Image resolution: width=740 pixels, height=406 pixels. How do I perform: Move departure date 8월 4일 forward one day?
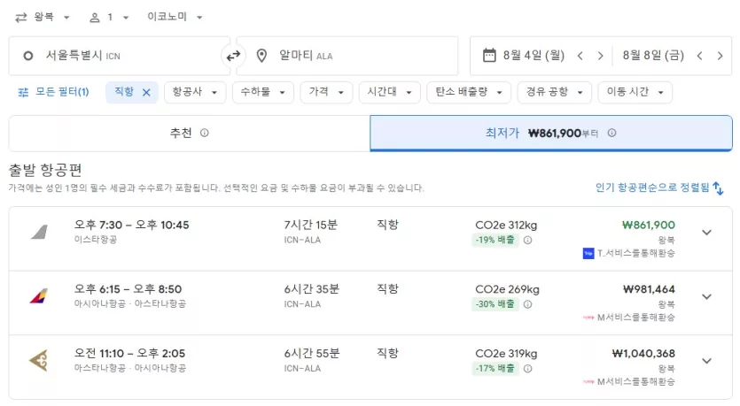(x=600, y=56)
